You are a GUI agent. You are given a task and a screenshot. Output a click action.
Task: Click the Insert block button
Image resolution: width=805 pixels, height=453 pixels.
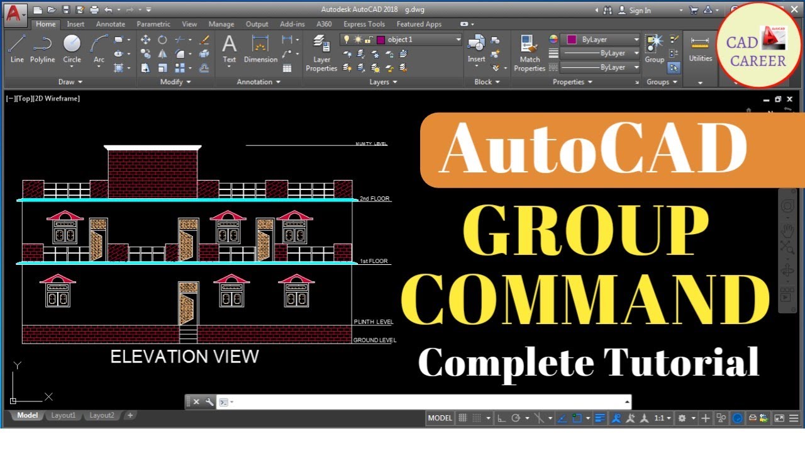click(476, 49)
